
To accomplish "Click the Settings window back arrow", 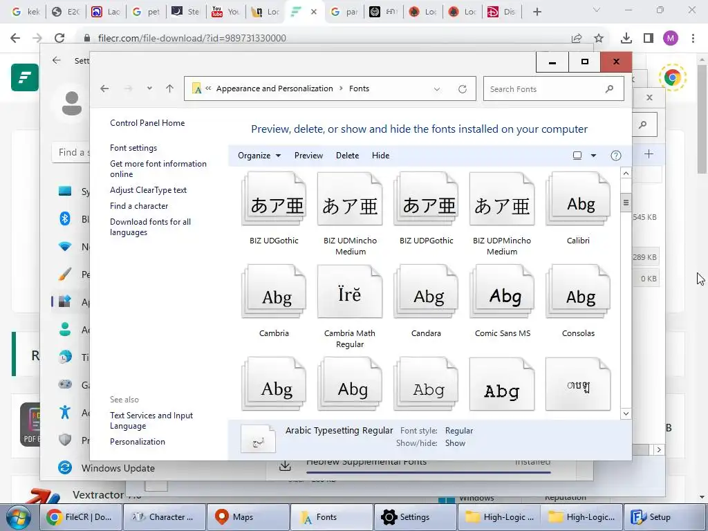I will coord(57,61).
